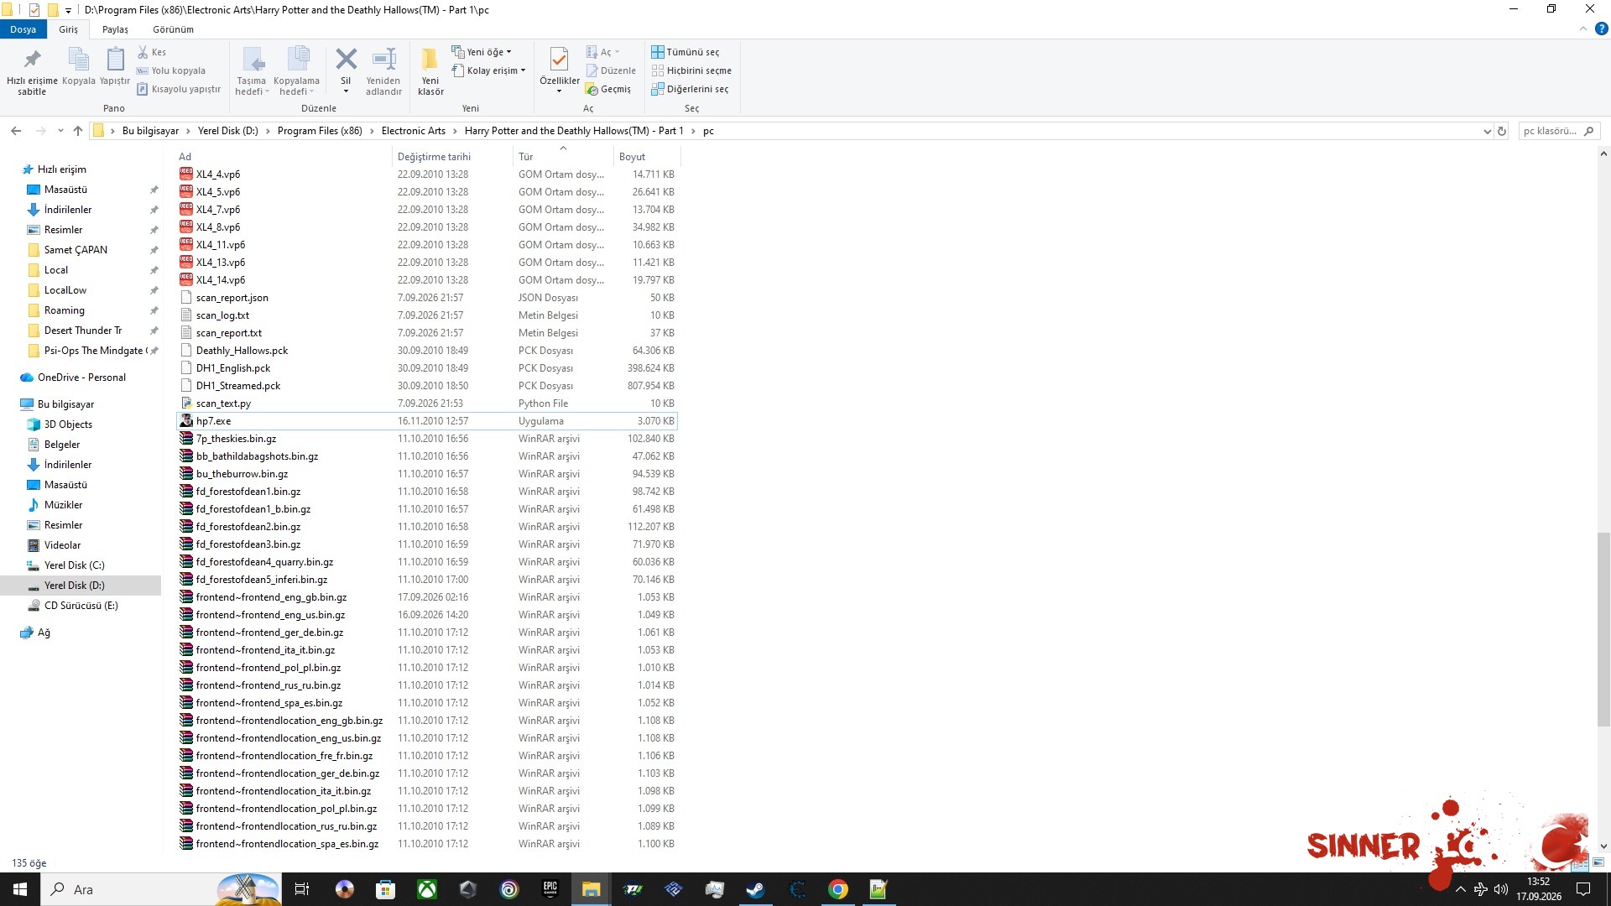Click Hiçbirini seçme to clear the selection

[691, 70]
